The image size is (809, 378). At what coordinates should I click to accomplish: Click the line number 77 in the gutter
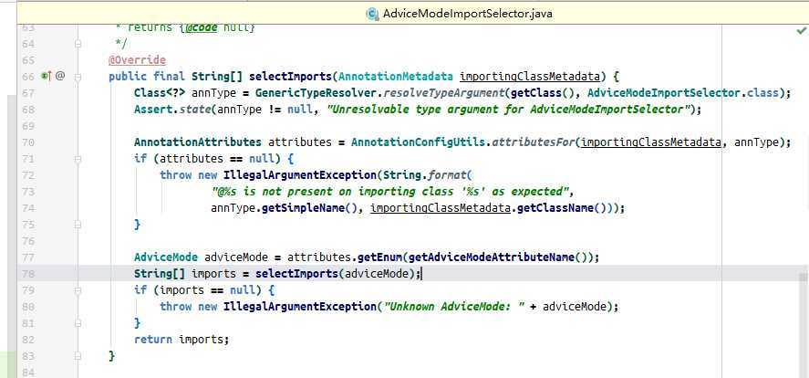click(28, 257)
